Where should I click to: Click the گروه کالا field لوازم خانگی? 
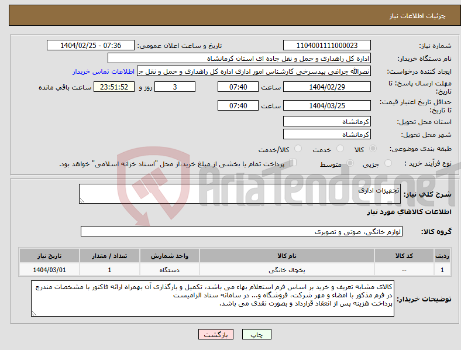tap(242, 231)
